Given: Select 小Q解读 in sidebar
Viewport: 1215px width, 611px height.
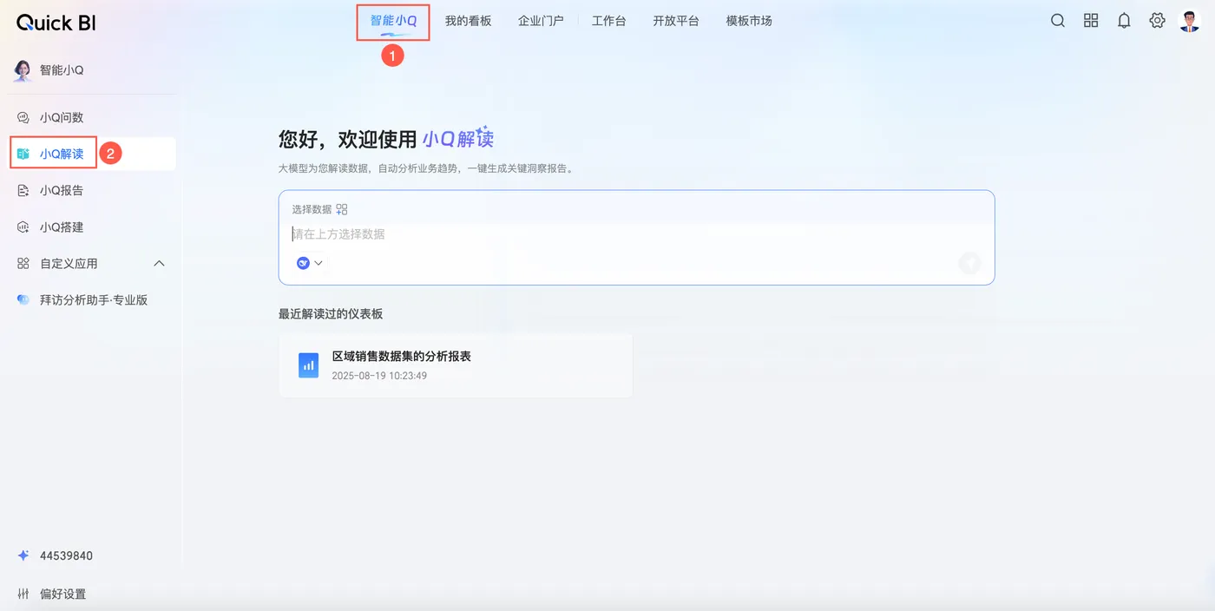Looking at the screenshot, I should tap(93, 154).
